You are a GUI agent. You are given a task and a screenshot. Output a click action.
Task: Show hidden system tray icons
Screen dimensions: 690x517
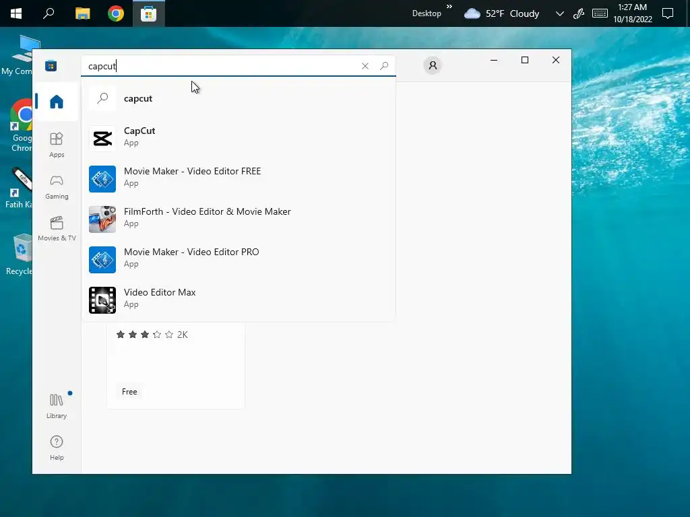560,13
